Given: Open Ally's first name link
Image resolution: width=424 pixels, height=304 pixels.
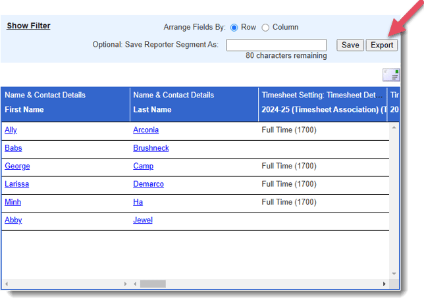Looking at the screenshot, I should pos(11,130).
